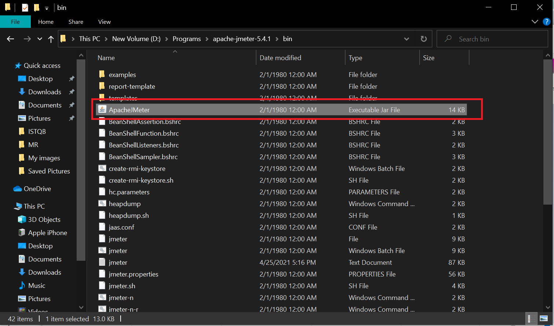The image size is (554, 326).
Task: Select jmeter.sh file name
Action: tap(122, 286)
